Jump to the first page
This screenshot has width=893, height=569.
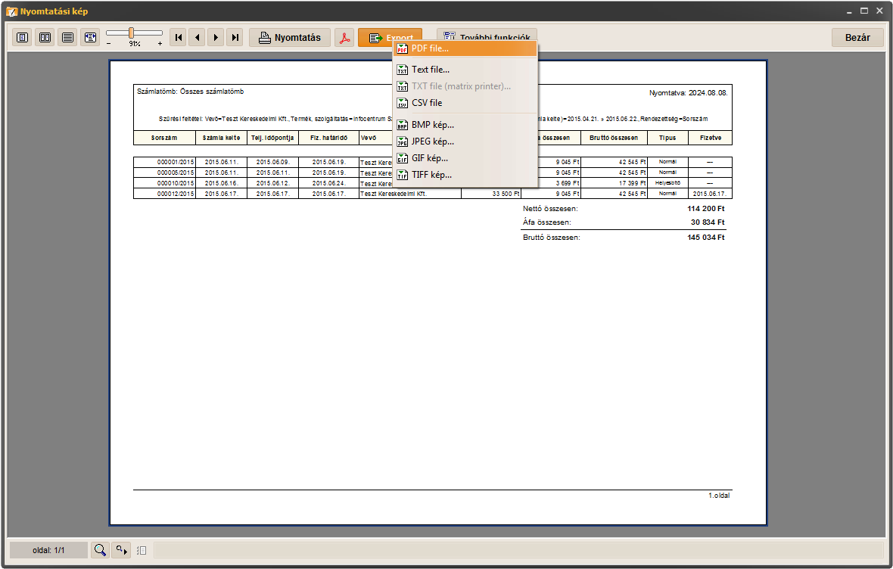pyautogui.click(x=179, y=38)
